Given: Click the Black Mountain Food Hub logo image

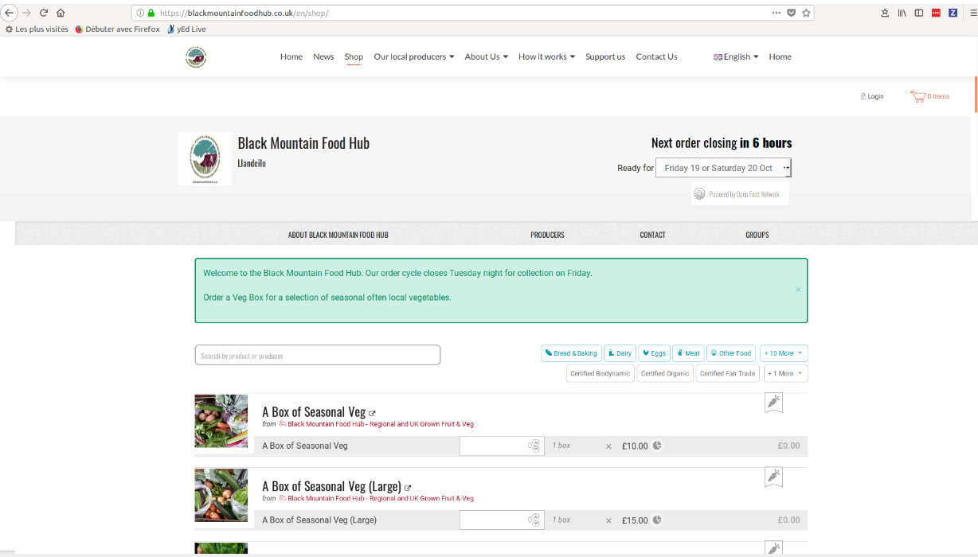Looking at the screenshot, I should point(205,159).
